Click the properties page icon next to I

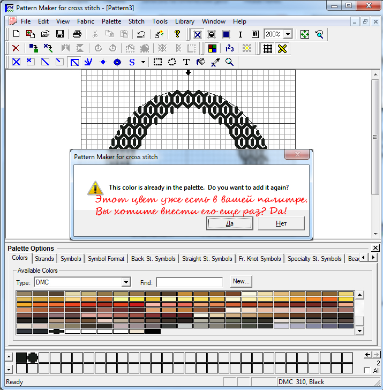pyautogui.click(x=255, y=34)
